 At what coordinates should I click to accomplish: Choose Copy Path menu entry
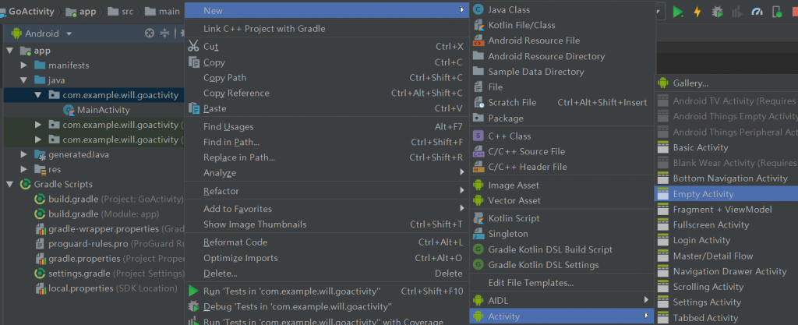326,78
